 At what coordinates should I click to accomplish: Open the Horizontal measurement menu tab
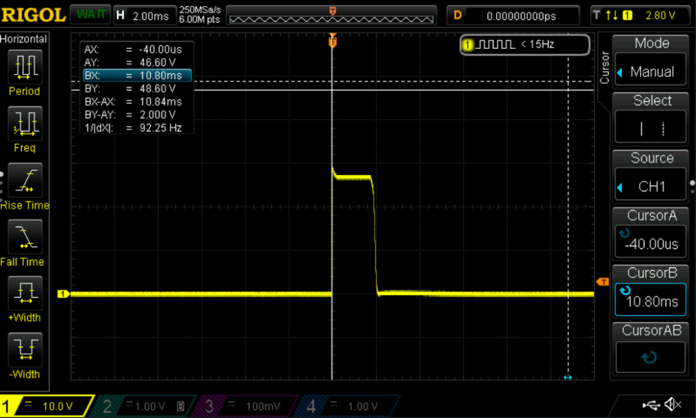tap(24, 39)
